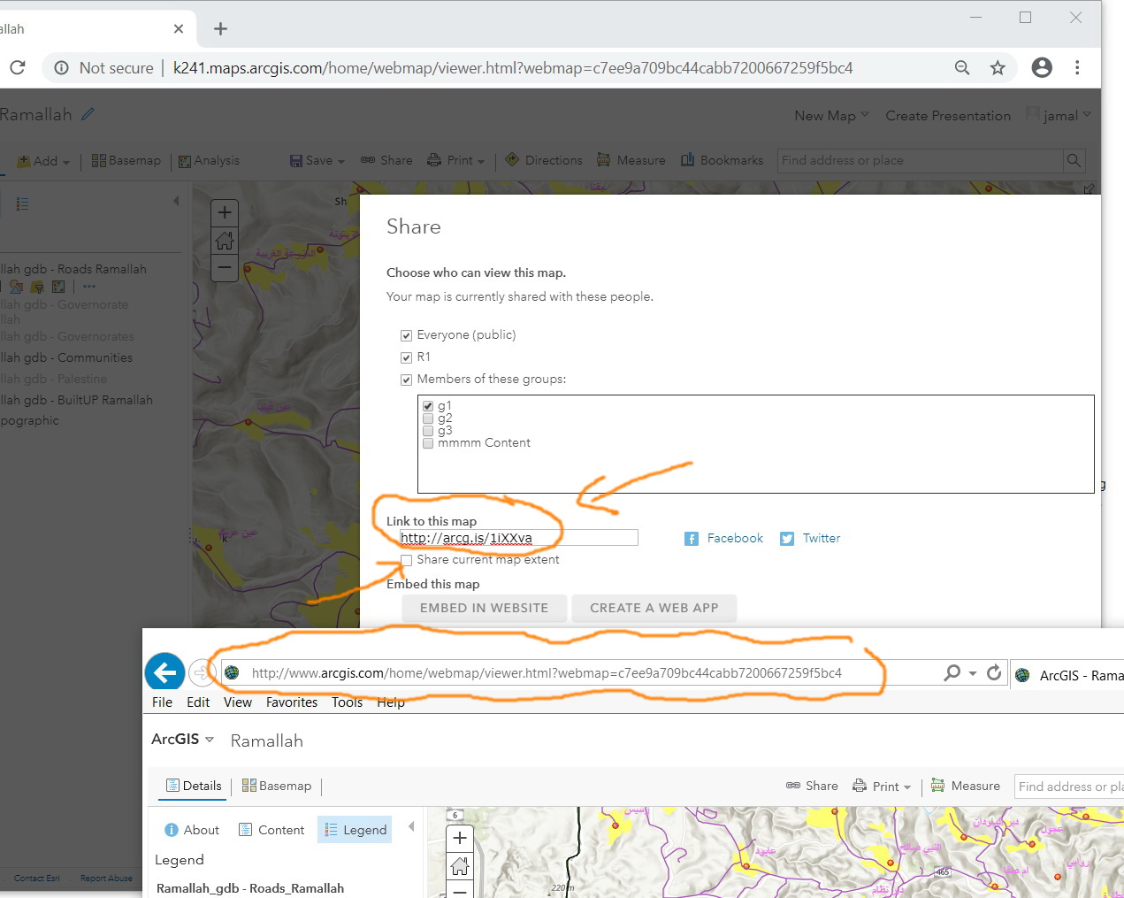
Task: Open IE File menu
Action: click(162, 702)
